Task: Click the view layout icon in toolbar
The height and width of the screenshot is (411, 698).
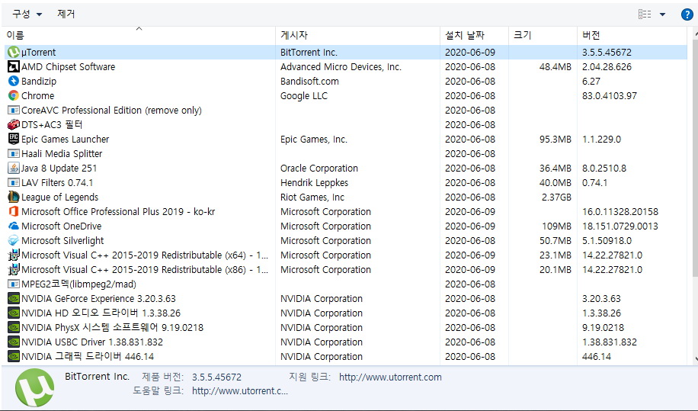Action: pyautogui.click(x=645, y=14)
